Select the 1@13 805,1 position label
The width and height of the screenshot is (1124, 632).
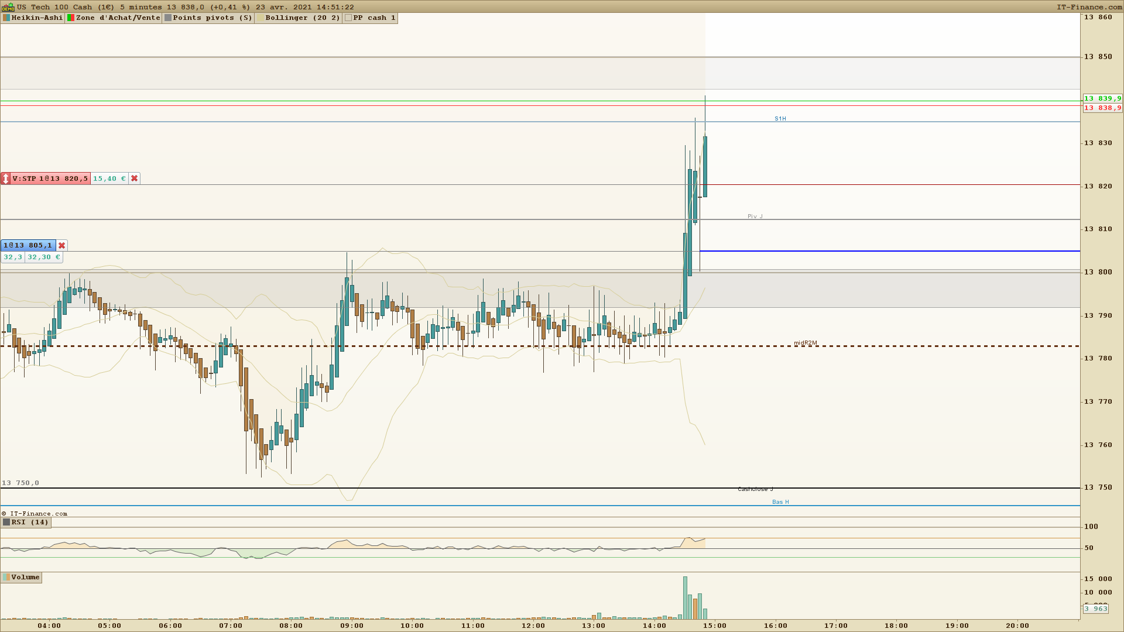click(x=28, y=245)
